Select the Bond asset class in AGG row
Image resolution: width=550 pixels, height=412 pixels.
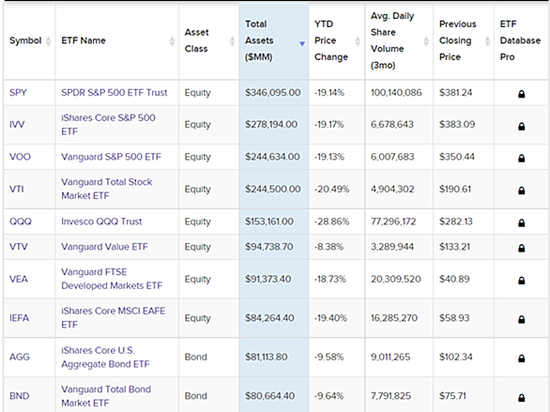click(x=196, y=357)
